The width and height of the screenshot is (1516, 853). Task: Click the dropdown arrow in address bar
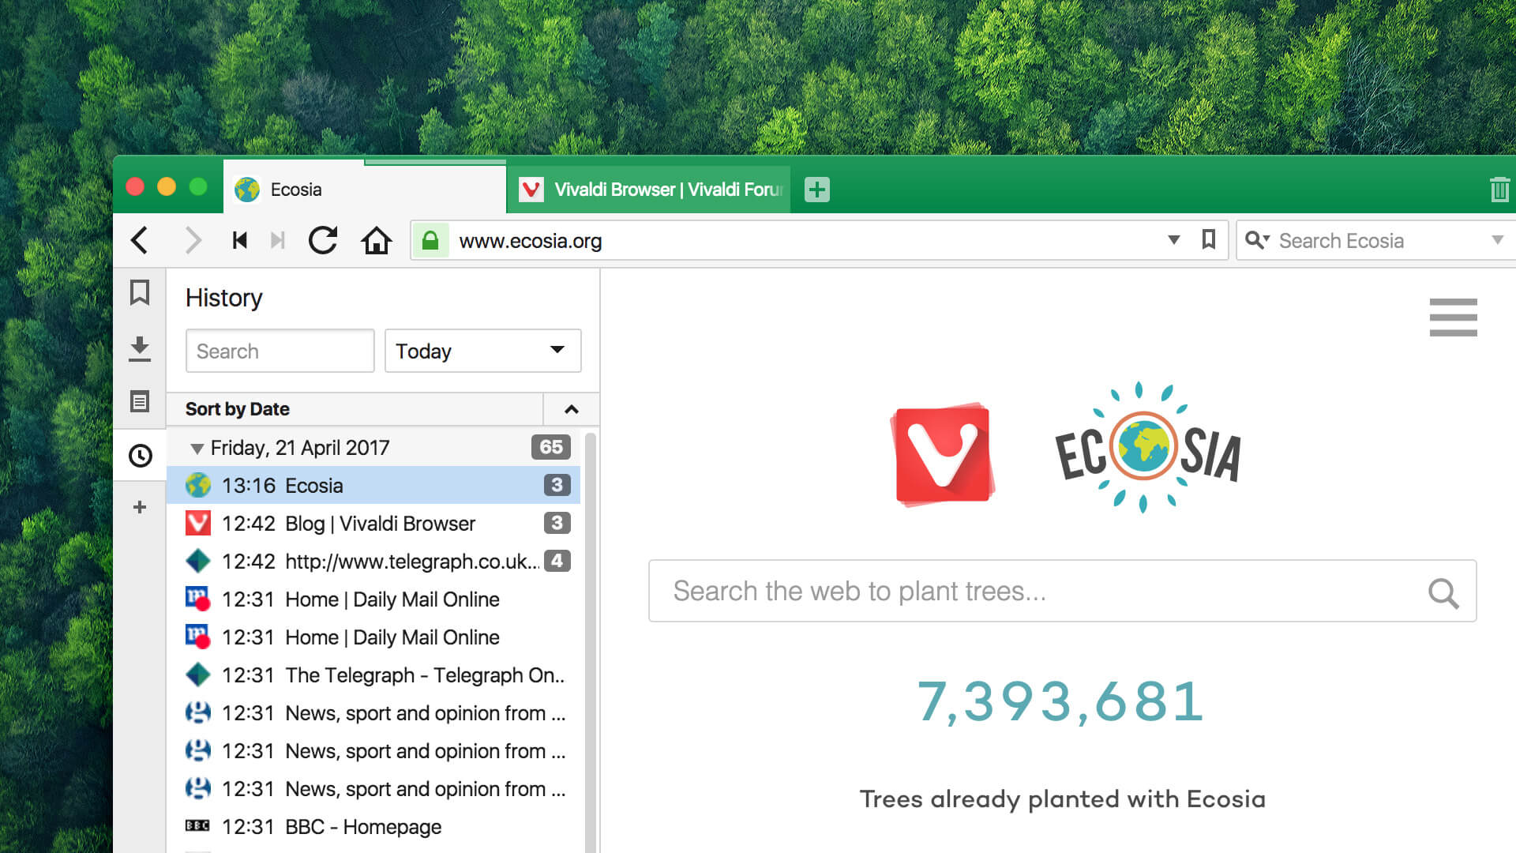click(1173, 241)
